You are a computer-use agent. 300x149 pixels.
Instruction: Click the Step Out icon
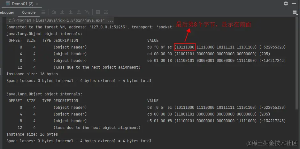(79, 12)
